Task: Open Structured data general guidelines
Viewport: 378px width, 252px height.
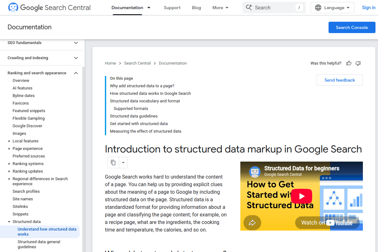Action: pyautogui.click(x=39, y=244)
